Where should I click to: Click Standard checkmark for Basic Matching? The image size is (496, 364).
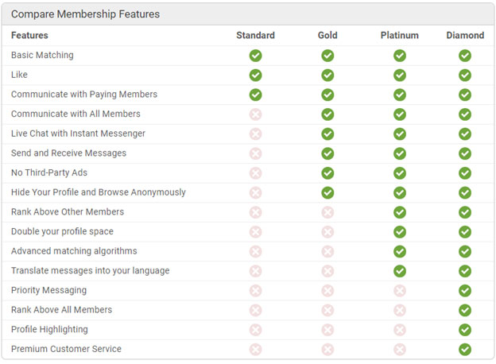click(255, 56)
